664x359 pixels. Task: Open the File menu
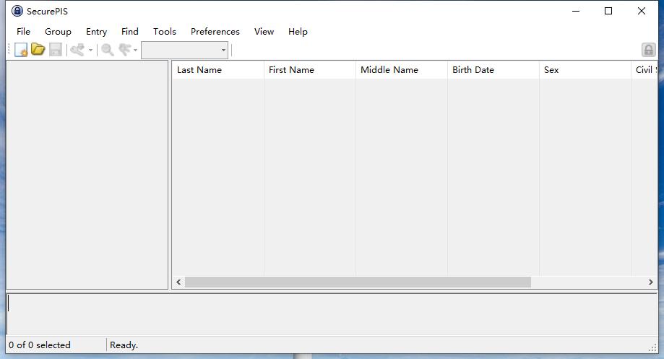(23, 32)
